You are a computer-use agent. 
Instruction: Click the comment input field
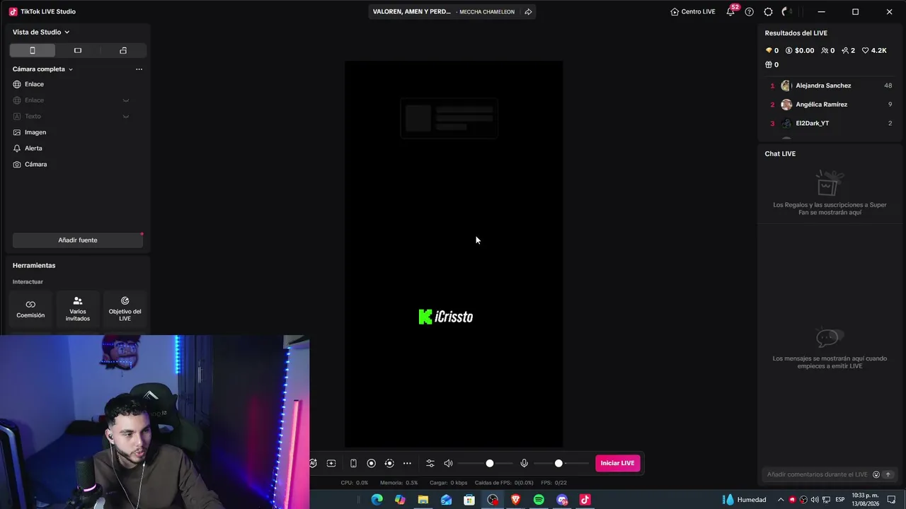point(818,474)
